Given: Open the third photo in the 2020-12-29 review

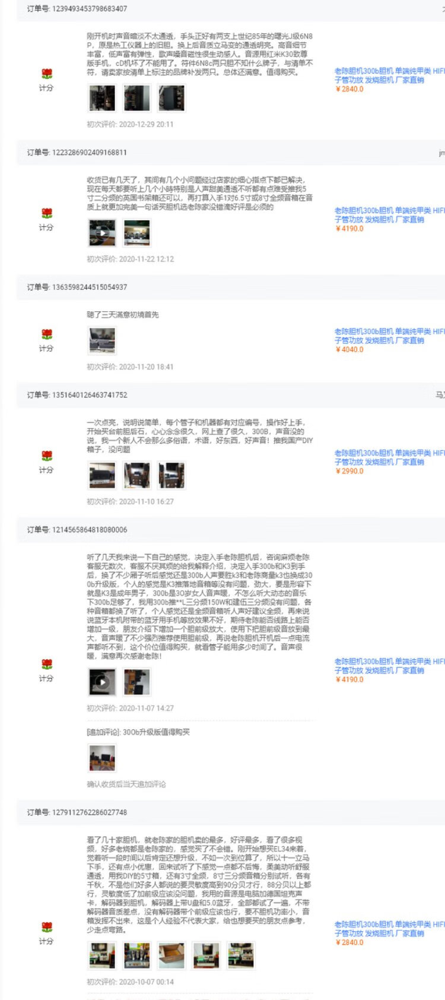Looking at the screenshot, I should point(171,98).
